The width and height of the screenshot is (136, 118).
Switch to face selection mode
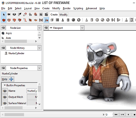(x=20, y=20)
